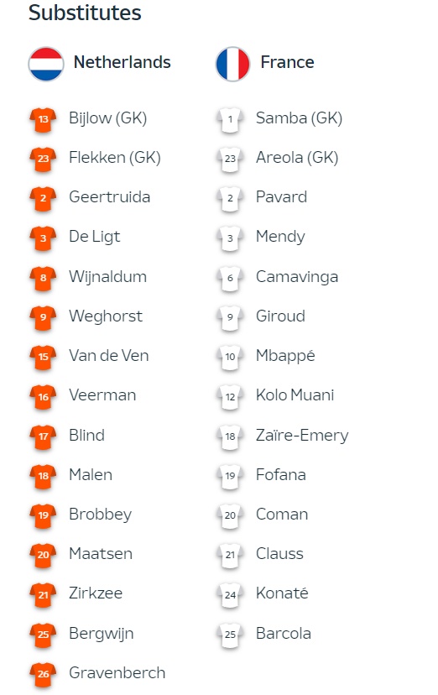This screenshot has height=695, width=438.
Task: Click the Substitutes section heading
Action: (85, 13)
